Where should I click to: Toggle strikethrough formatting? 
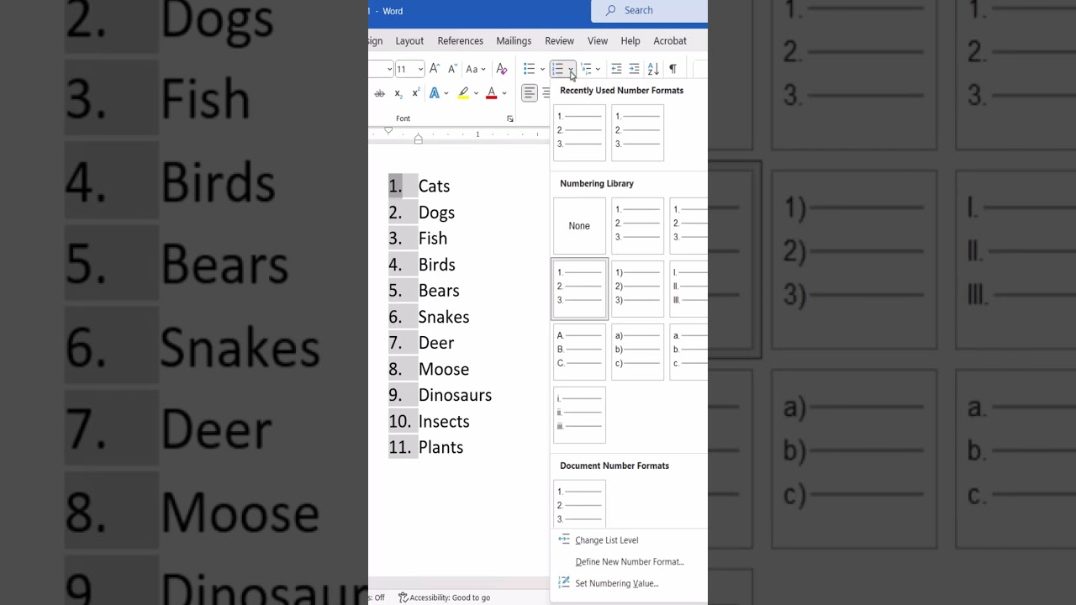click(x=379, y=93)
